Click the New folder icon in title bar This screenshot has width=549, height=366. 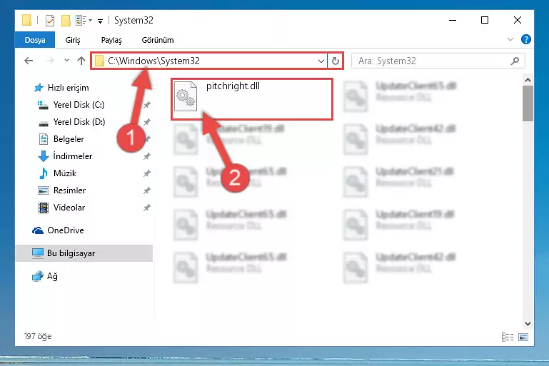click(66, 21)
